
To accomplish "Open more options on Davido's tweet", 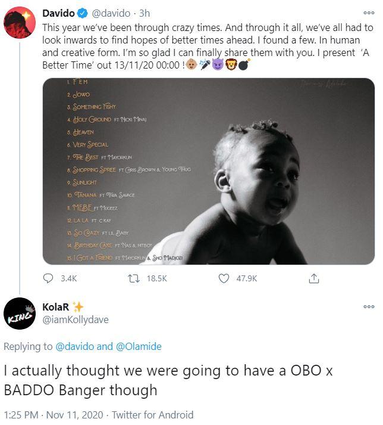I will coord(369,13).
